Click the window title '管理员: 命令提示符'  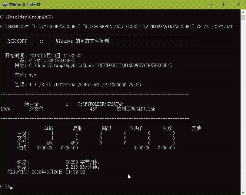click(x=25, y=5)
